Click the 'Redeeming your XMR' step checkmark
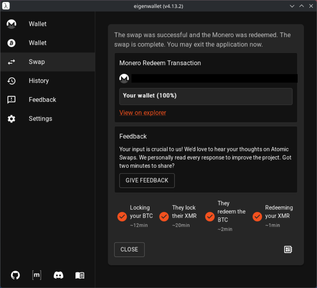 point(257,217)
